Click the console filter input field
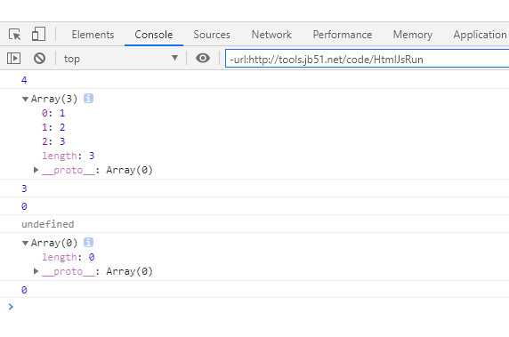This screenshot has width=509, height=337. point(368,59)
